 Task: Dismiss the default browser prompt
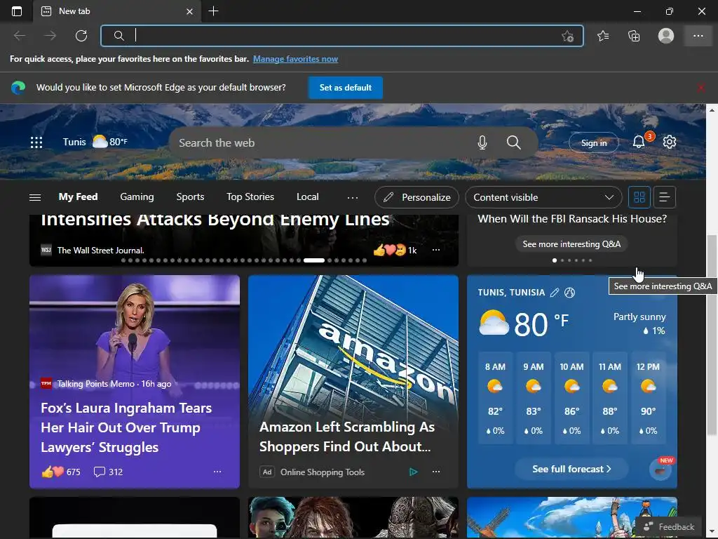701,88
